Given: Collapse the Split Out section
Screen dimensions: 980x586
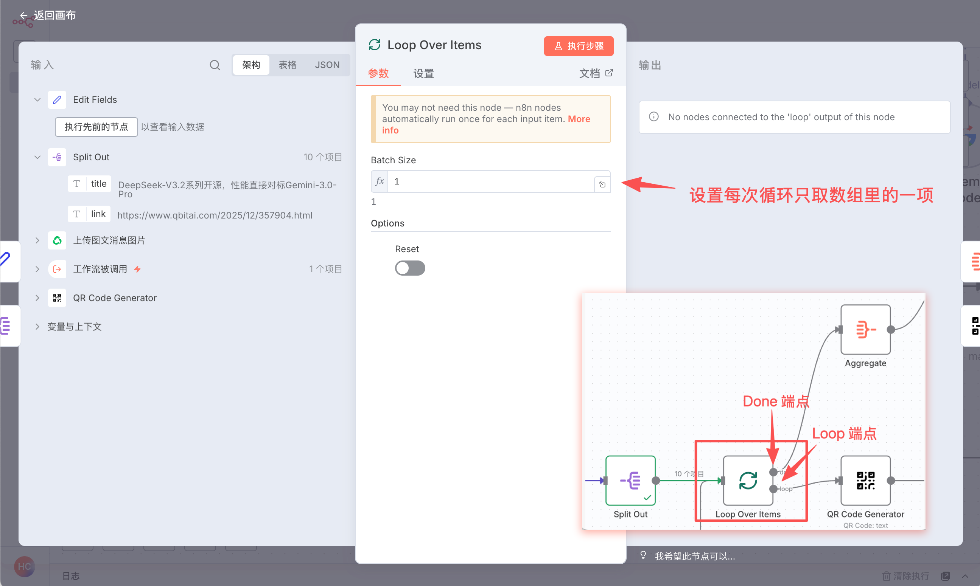Looking at the screenshot, I should 37,157.
